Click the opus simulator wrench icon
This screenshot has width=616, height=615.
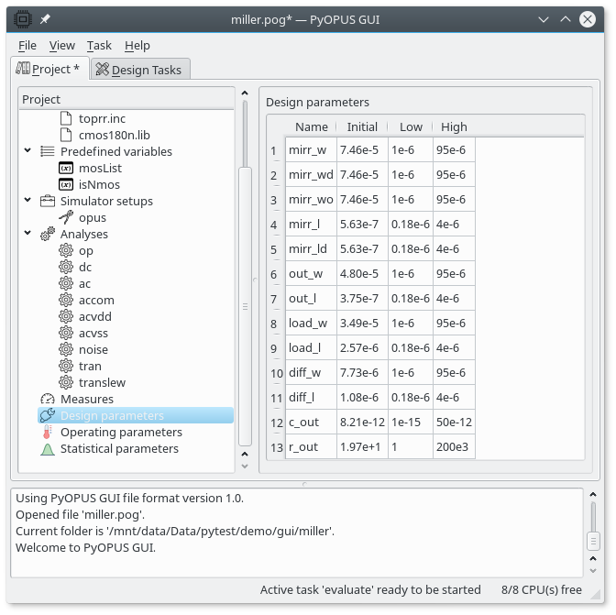click(66, 217)
